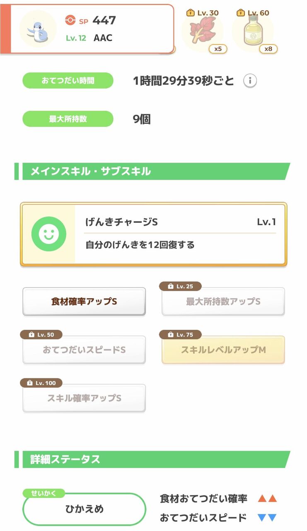This screenshot has width=307, height=531.
Task: Select the Lv.60 oil bottle ingredient icon
Action: tap(252, 32)
